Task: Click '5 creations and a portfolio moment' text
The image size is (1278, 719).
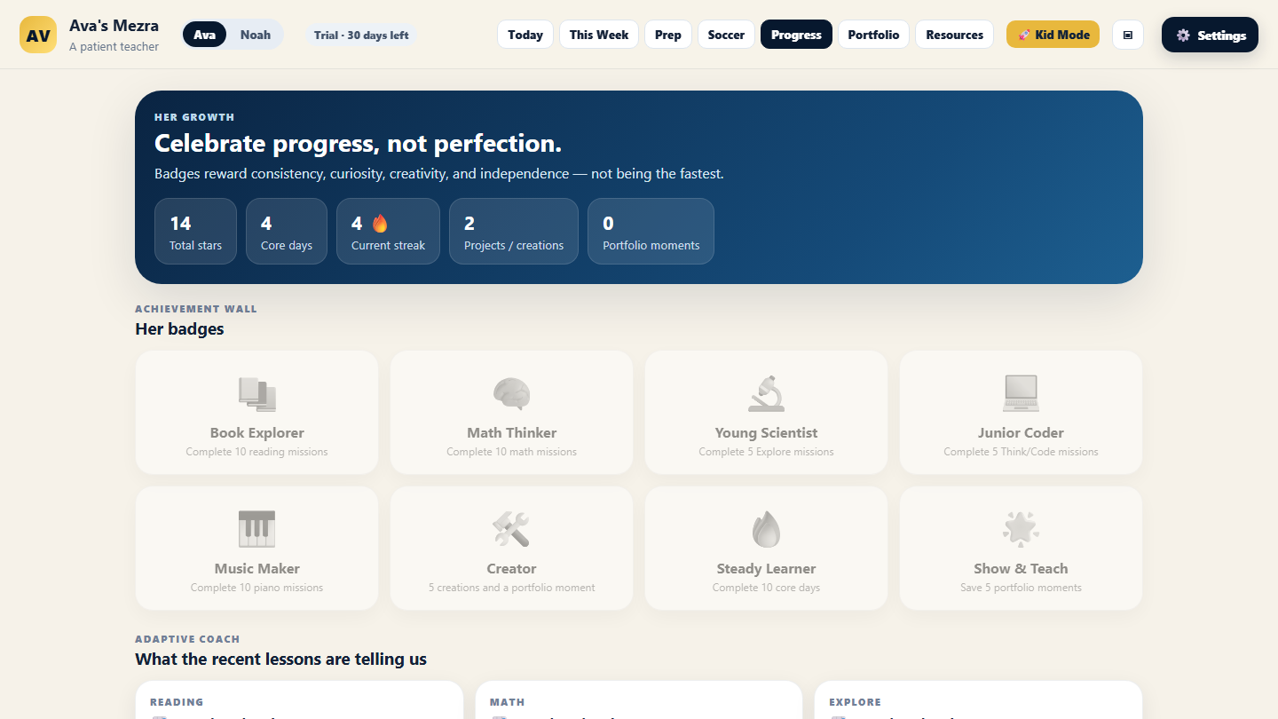Action: click(512, 588)
